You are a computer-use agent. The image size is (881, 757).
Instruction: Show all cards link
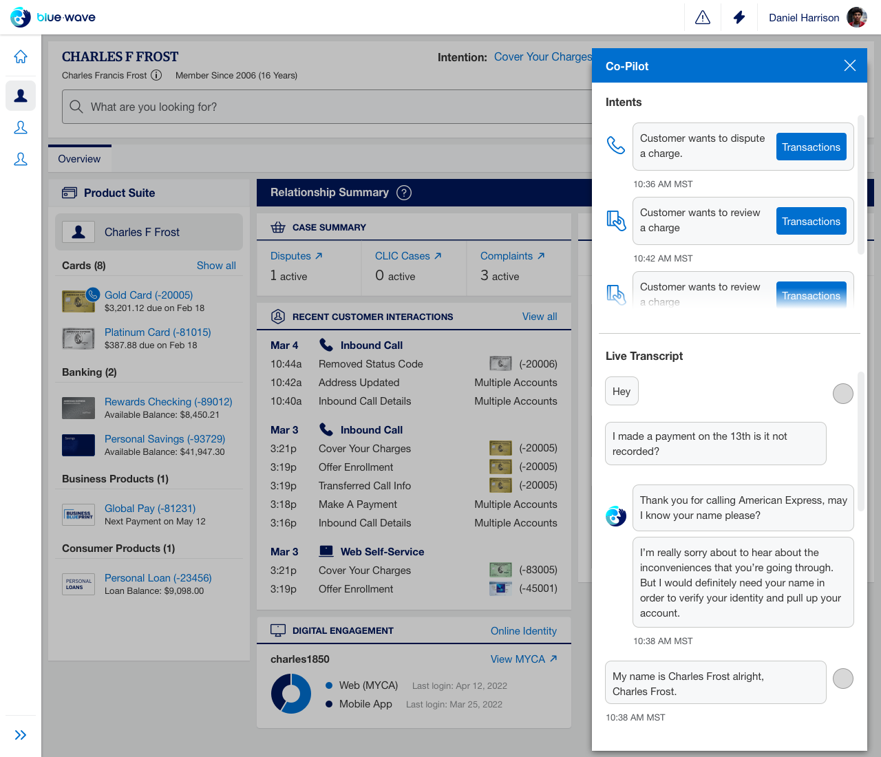point(216,266)
